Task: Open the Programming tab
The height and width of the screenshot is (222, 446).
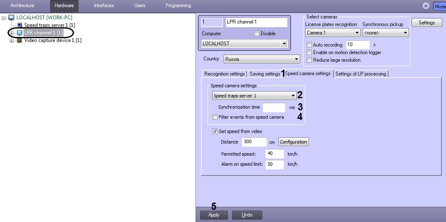Action: point(178,5)
